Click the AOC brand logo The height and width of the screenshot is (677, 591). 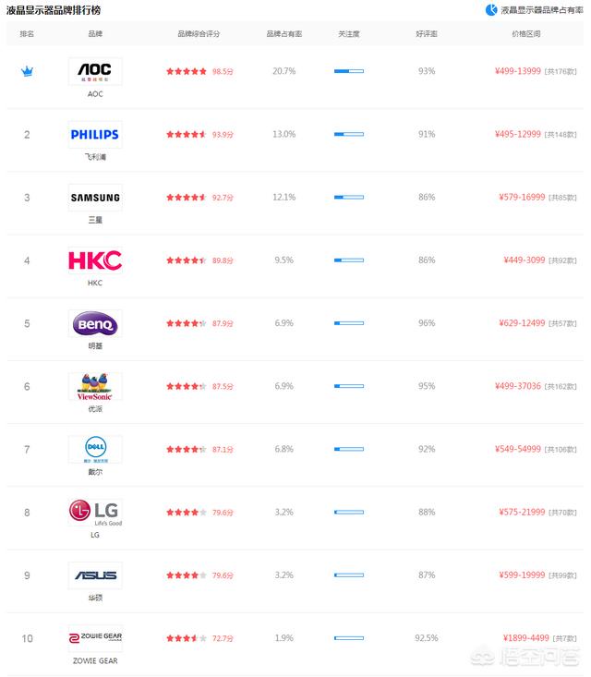point(95,71)
